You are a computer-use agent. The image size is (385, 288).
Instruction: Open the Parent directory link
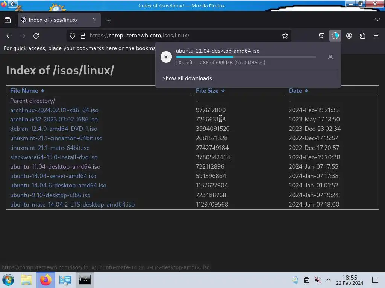(32, 100)
